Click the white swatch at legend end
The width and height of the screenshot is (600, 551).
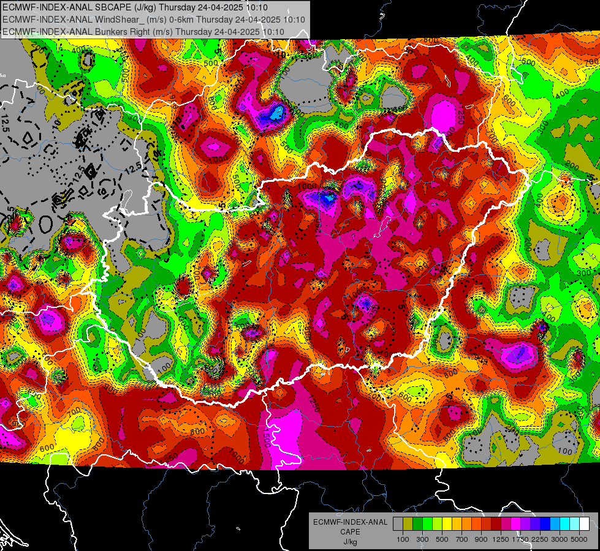[x=584, y=523]
